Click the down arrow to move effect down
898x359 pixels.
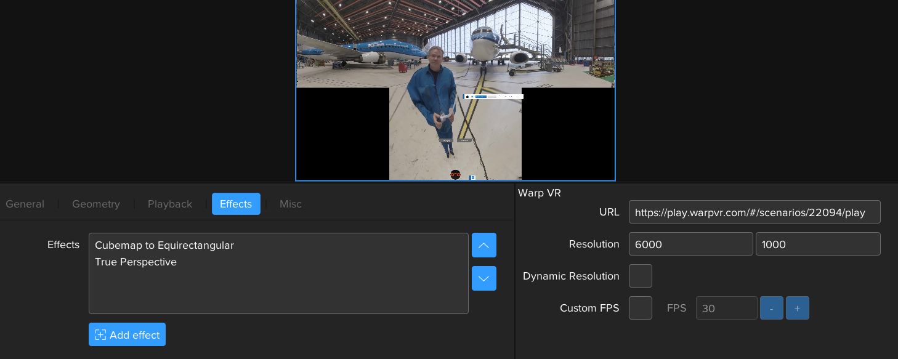[483, 278]
